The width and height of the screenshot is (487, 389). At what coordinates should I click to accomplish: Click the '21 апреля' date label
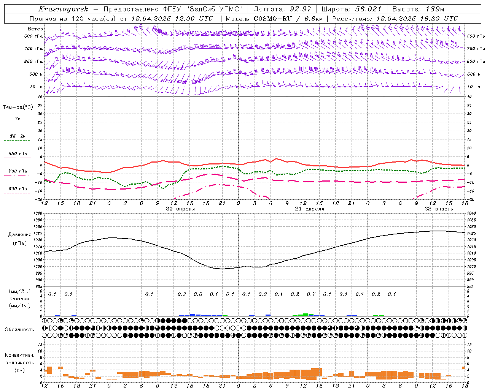(309, 209)
